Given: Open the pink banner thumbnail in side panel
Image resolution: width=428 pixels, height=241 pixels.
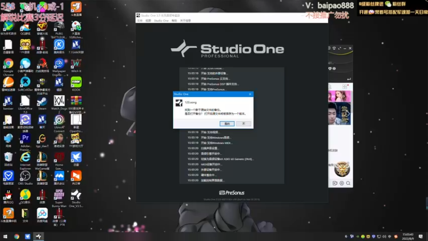Looking at the screenshot, I should click(339, 96).
